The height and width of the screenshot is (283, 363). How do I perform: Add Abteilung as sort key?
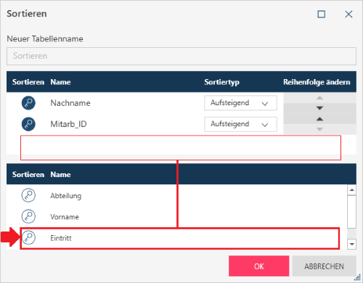(28, 195)
